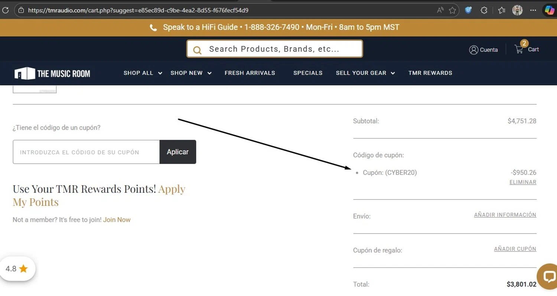Click the phone number 1-888-326-7490
This screenshot has width=557, height=296.
[272, 27]
